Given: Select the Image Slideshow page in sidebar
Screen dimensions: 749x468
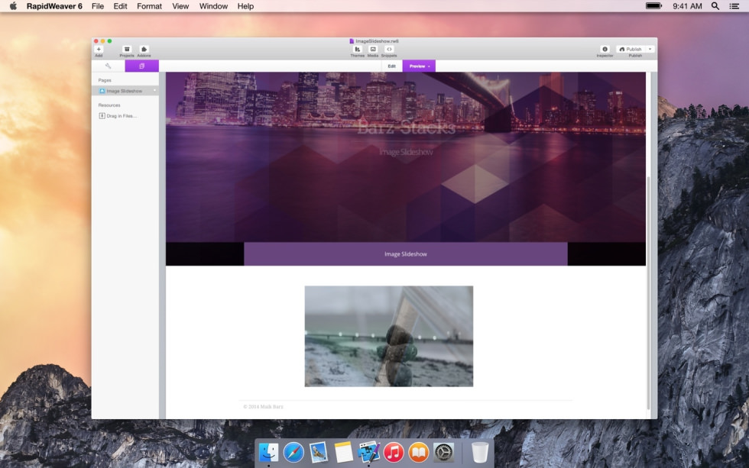Looking at the screenshot, I should tap(125, 91).
